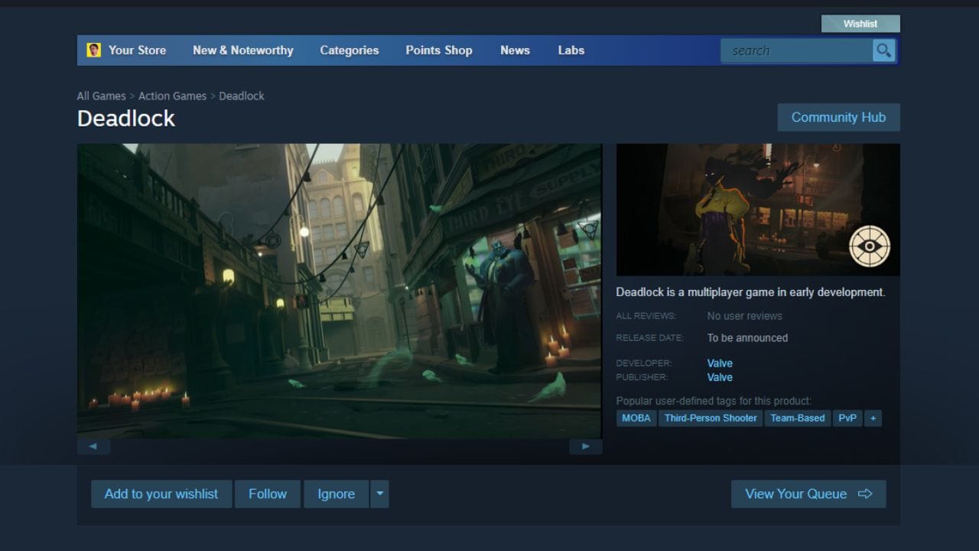The height and width of the screenshot is (551, 979).
Task: Open the Your Store menu
Action: pyautogui.click(x=137, y=51)
